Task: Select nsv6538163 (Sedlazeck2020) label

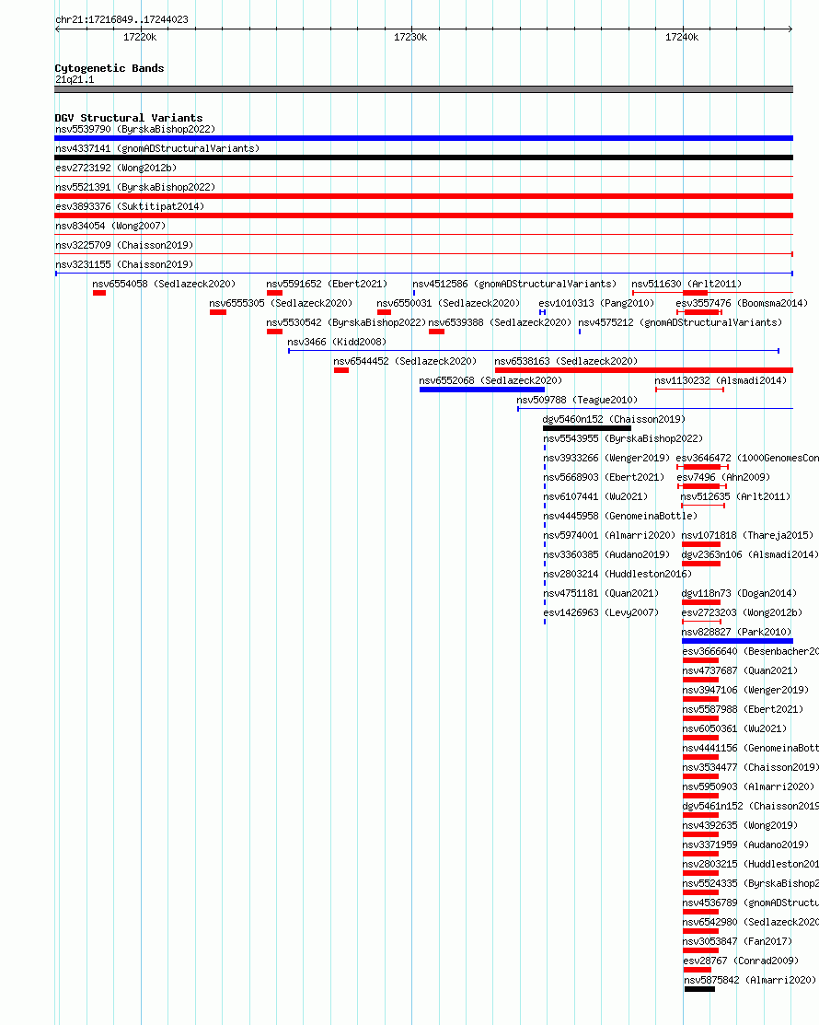Action: point(566,362)
